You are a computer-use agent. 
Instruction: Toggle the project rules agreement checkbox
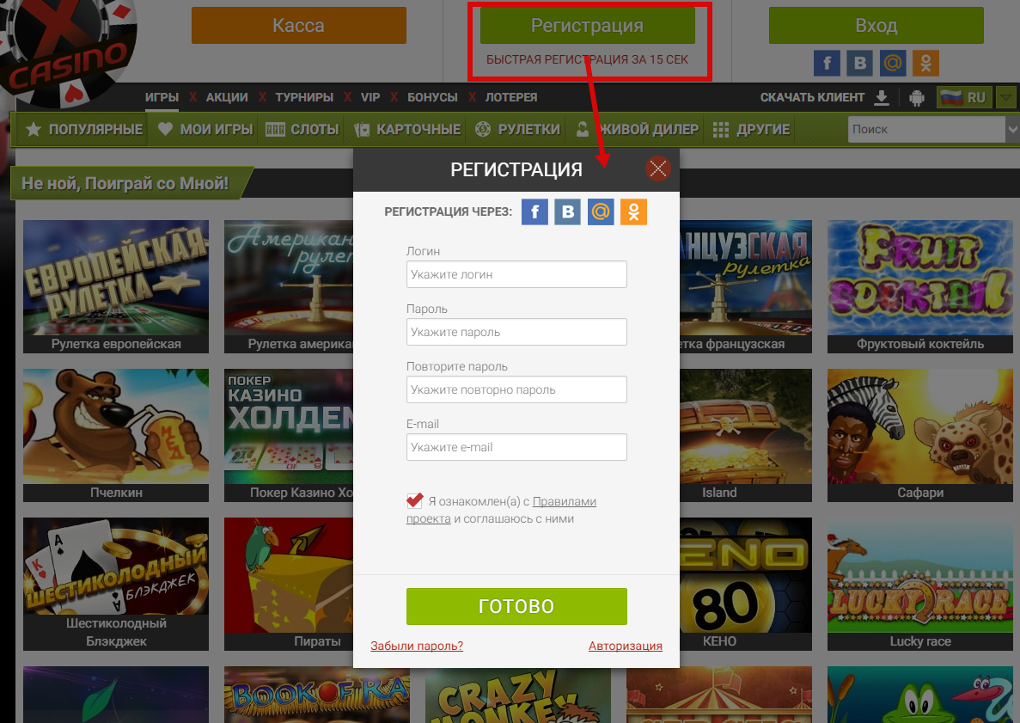pos(414,500)
